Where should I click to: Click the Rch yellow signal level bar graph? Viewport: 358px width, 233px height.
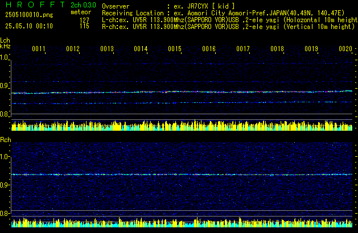[x=182, y=222]
